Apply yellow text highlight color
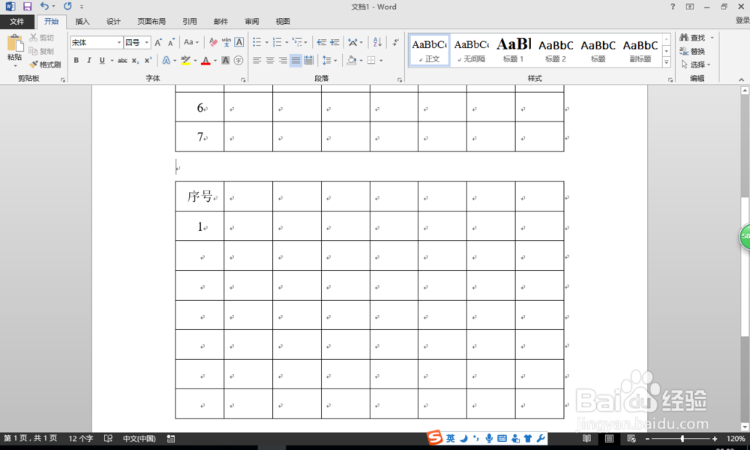Screen dimensions: 750x450 pyautogui.click(x=186, y=60)
